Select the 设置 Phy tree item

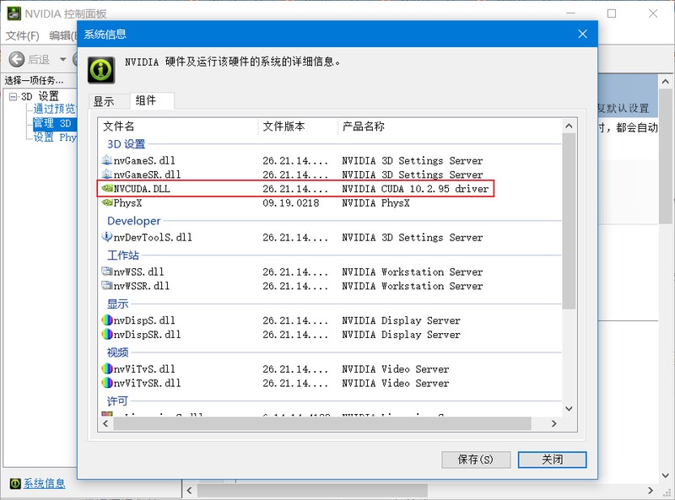(55, 137)
